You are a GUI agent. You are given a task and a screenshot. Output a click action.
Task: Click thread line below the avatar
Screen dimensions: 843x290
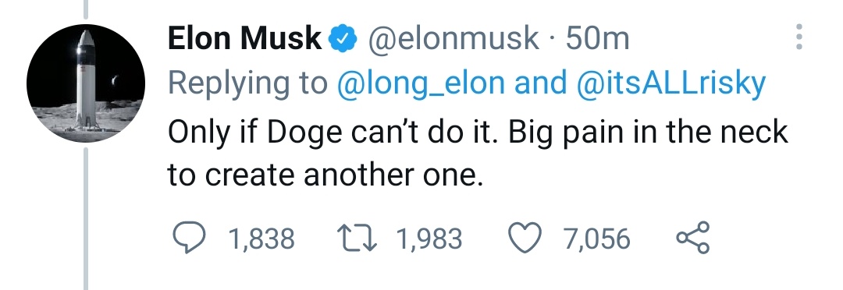tap(86, 219)
